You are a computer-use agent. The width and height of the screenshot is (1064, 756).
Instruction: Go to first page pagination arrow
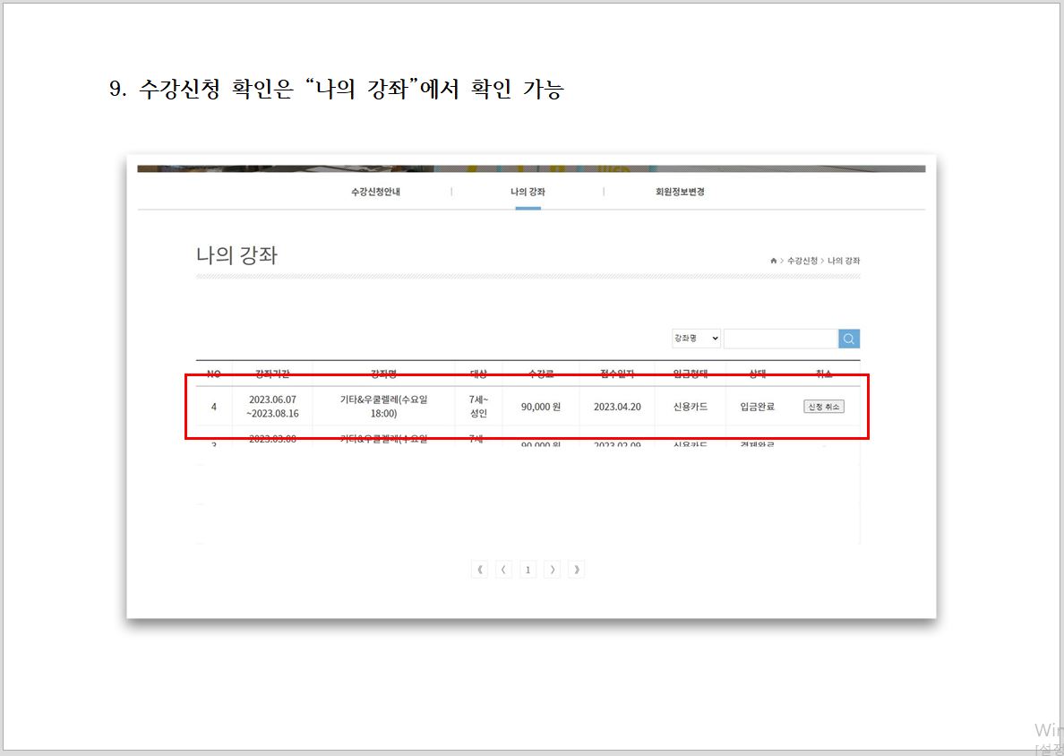point(480,570)
